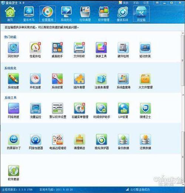
Task: Run the 网络测速 network speed test
Action: 13,111
